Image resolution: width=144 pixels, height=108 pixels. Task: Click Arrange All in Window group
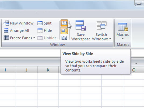[x=16, y=31]
